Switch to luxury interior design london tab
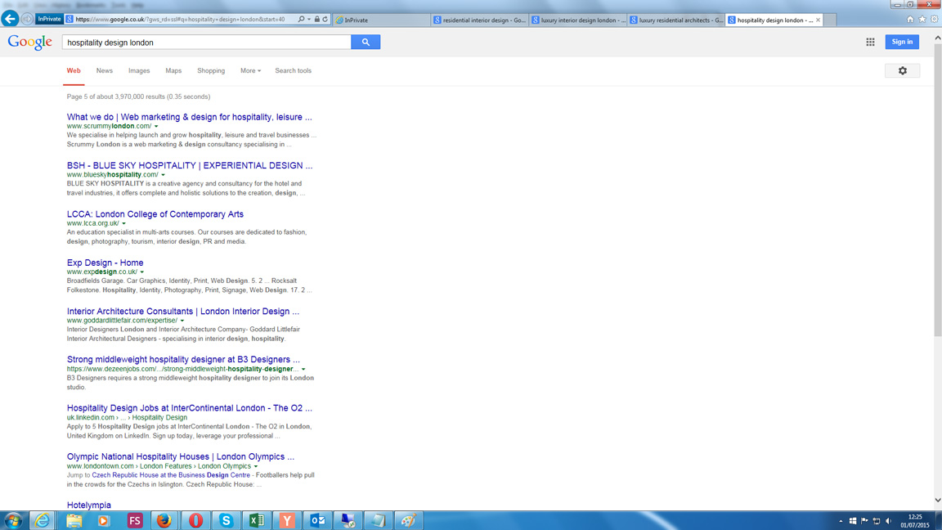This screenshot has height=530, width=942. 578,20
